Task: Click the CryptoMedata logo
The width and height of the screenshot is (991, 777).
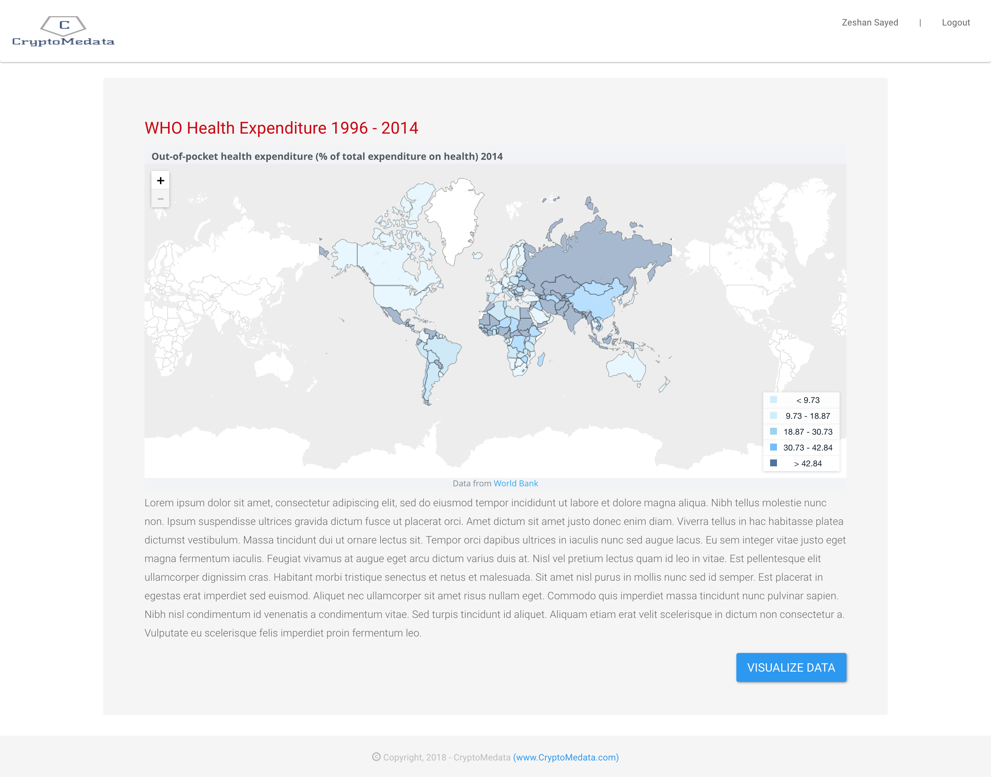Action: pyautogui.click(x=63, y=31)
